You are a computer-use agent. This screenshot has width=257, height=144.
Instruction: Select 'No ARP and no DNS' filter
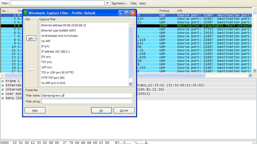53,83
